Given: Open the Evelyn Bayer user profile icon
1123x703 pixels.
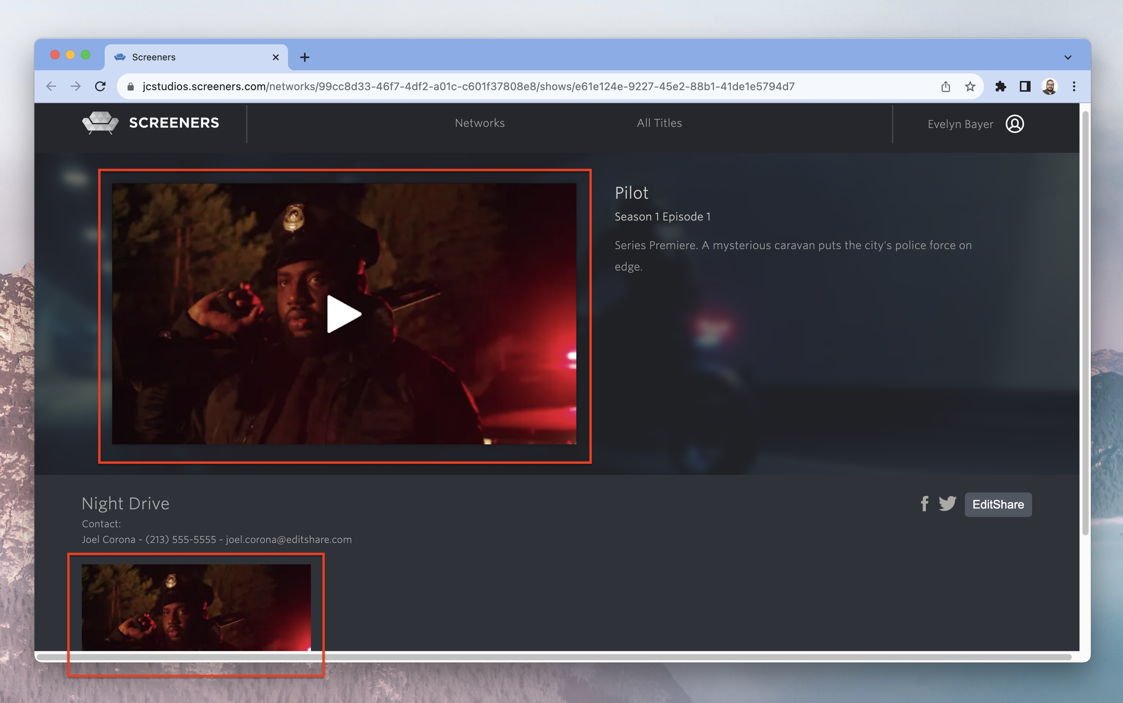Looking at the screenshot, I should (1015, 124).
